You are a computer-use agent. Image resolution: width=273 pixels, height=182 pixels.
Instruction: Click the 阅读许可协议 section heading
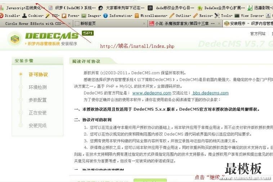86,61
